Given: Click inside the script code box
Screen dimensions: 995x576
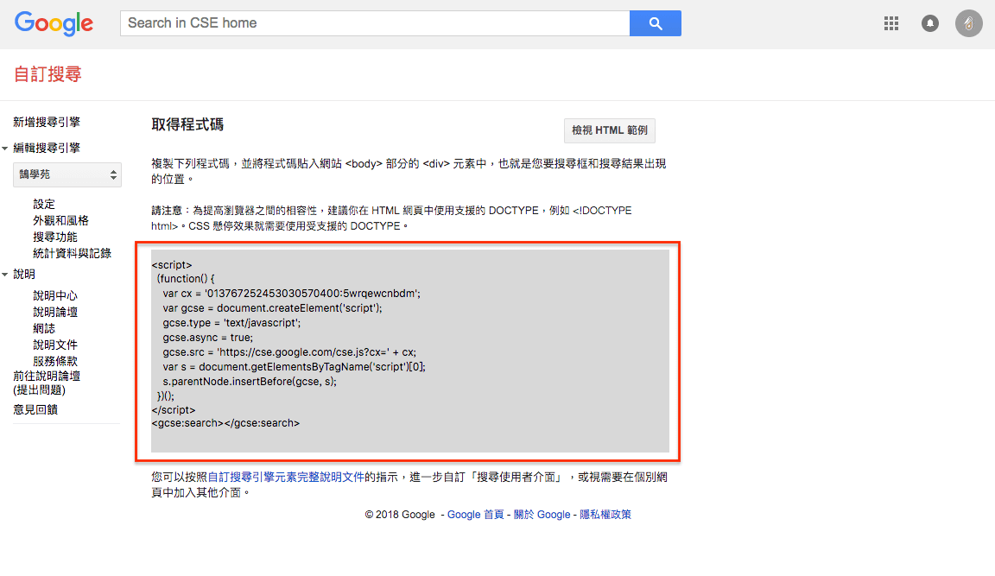Looking at the screenshot, I should coord(409,351).
